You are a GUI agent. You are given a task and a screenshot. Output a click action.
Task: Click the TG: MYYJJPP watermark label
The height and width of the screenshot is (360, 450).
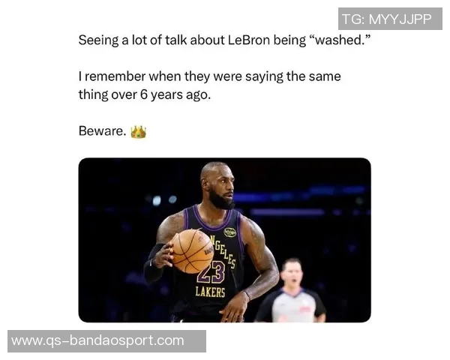click(x=390, y=19)
